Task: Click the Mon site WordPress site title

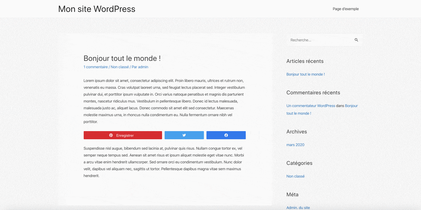Action: (x=97, y=9)
